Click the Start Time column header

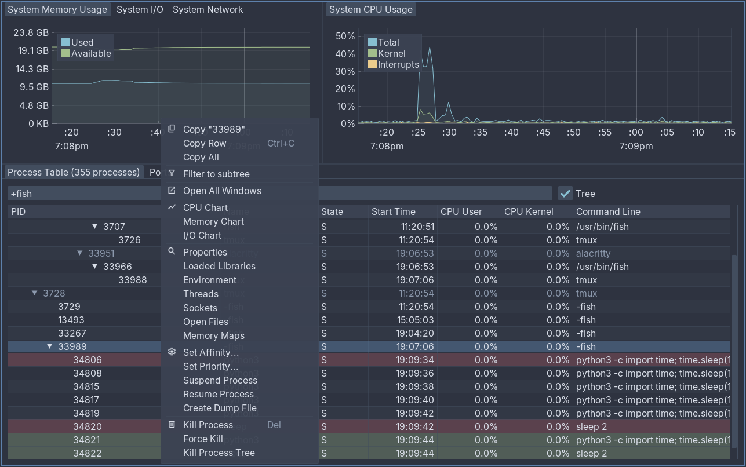tap(393, 211)
